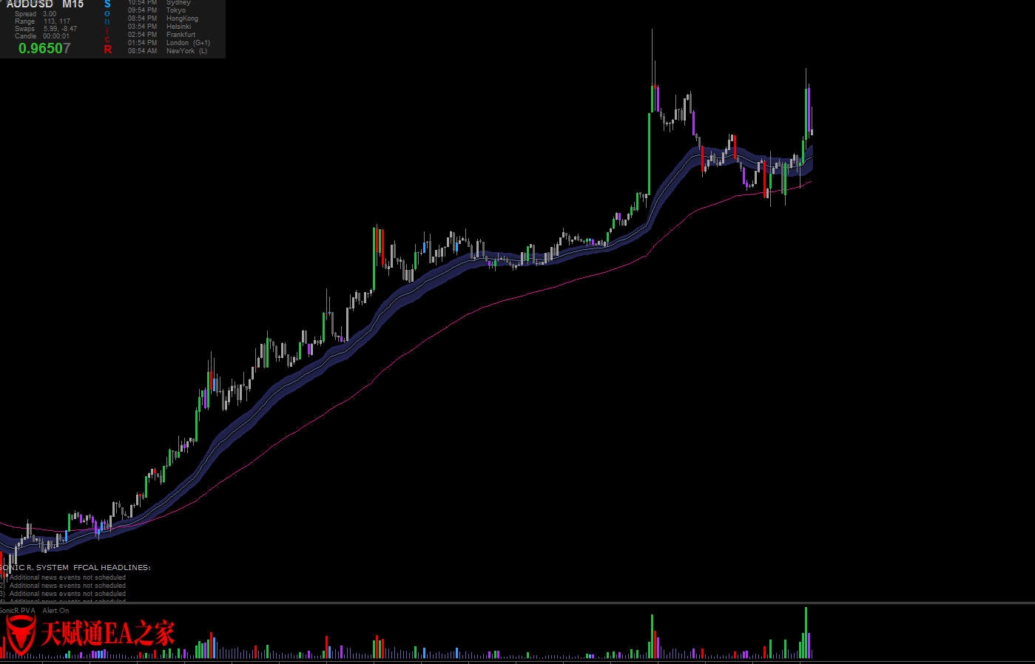Click the 0.96507 bid price
Viewport: 1035px width, 664px height.
(44, 48)
